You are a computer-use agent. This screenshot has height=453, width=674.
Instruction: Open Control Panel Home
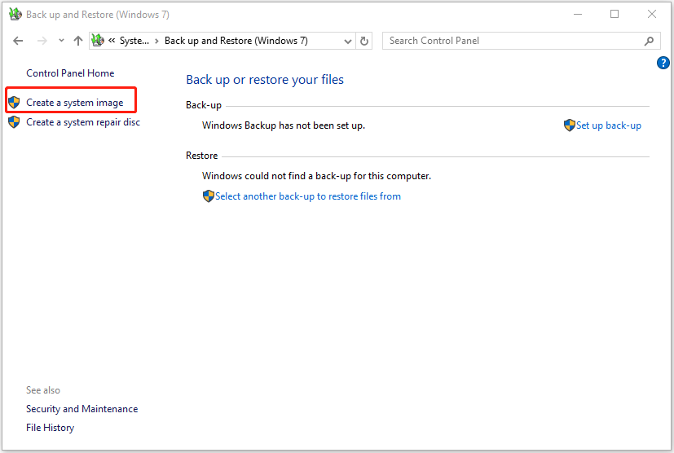[70, 73]
